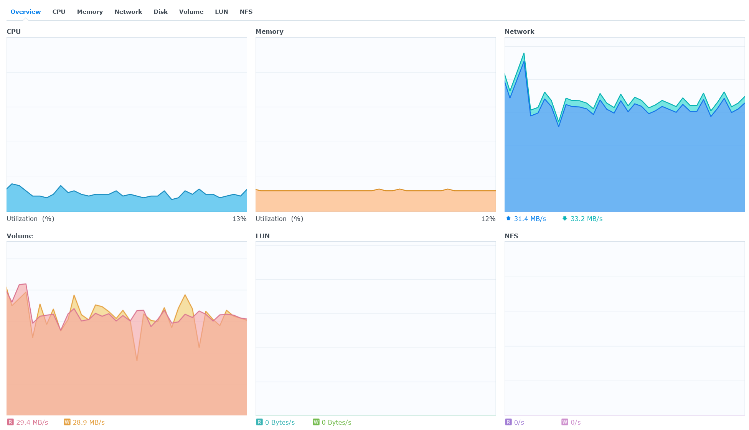Click the LUN read (R) legend icon

259,422
